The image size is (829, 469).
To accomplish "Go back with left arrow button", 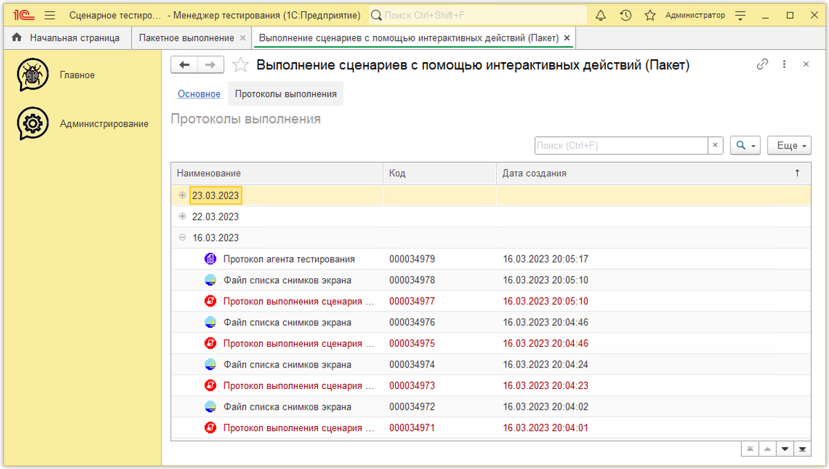I will tap(184, 65).
